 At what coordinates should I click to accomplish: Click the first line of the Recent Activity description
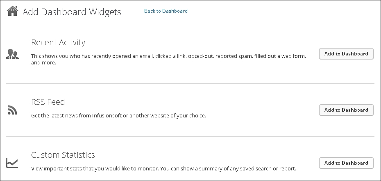tap(168, 55)
